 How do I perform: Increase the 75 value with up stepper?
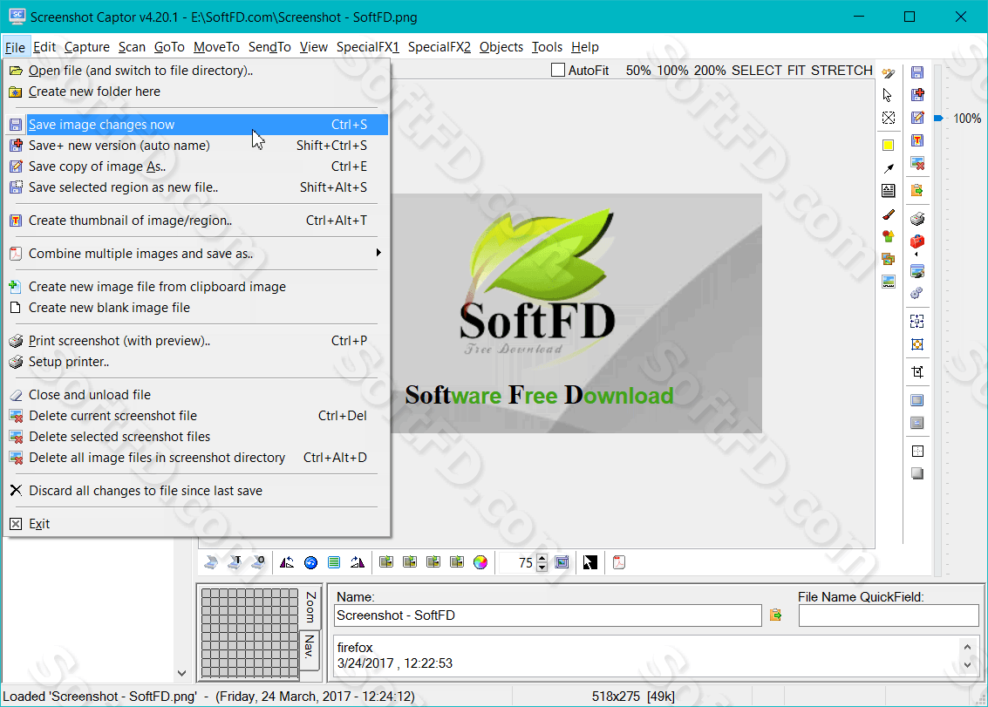point(542,558)
